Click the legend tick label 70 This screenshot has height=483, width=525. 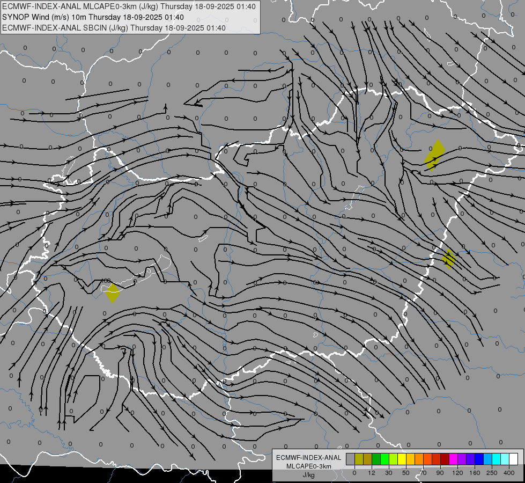423,473
